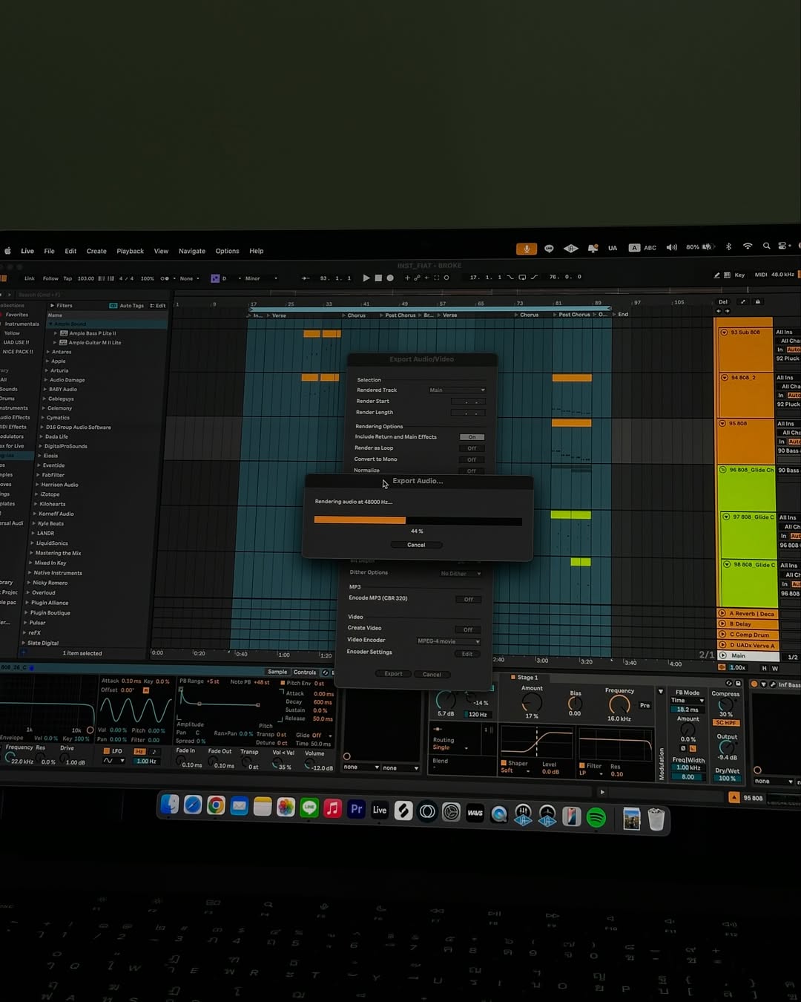Screen dimensions: 801x1002
Task: Open Waves Central from the dock
Action: tap(475, 813)
